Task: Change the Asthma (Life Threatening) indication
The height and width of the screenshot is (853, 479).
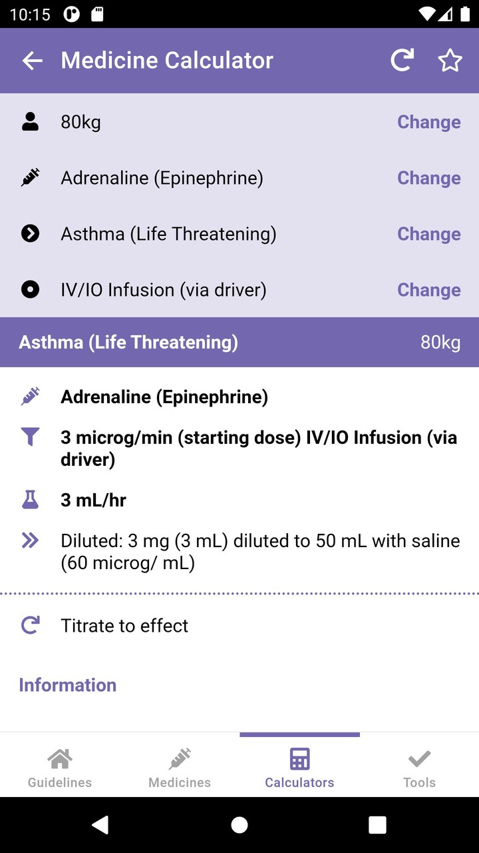Action: pyautogui.click(x=429, y=234)
